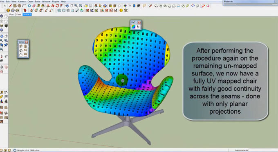Select the Front view house icon
The image size is (278, 152).
21,51
